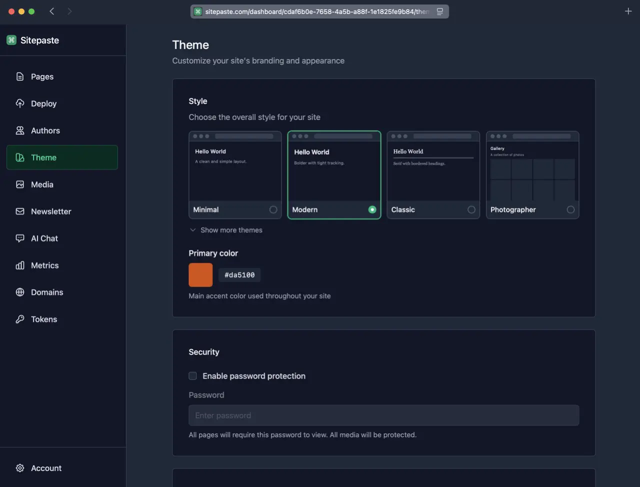Image resolution: width=640 pixels, height=487 pixels.
Task: Expand Show more themes
Action: (226, 230)
